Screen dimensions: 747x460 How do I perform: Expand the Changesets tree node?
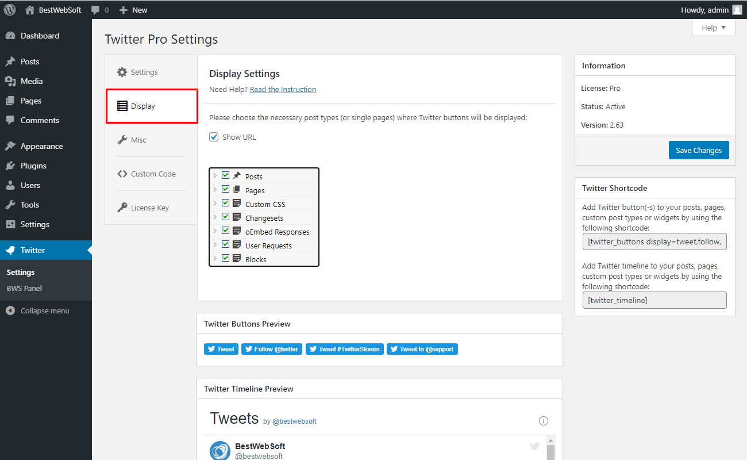pos(215,217)
